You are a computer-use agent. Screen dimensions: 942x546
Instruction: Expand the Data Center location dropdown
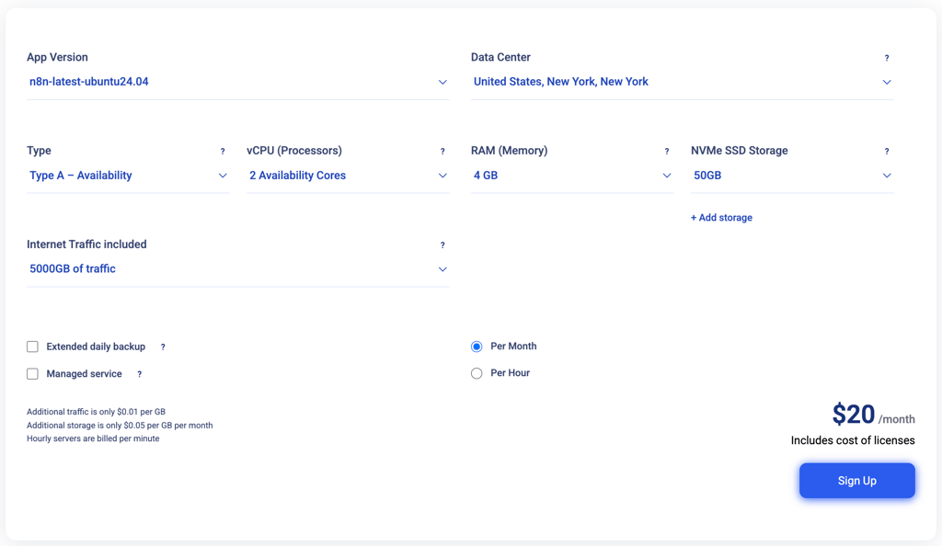(683, 82)
